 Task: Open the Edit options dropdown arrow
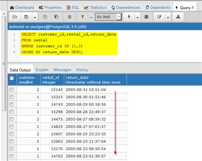(168, 17)
